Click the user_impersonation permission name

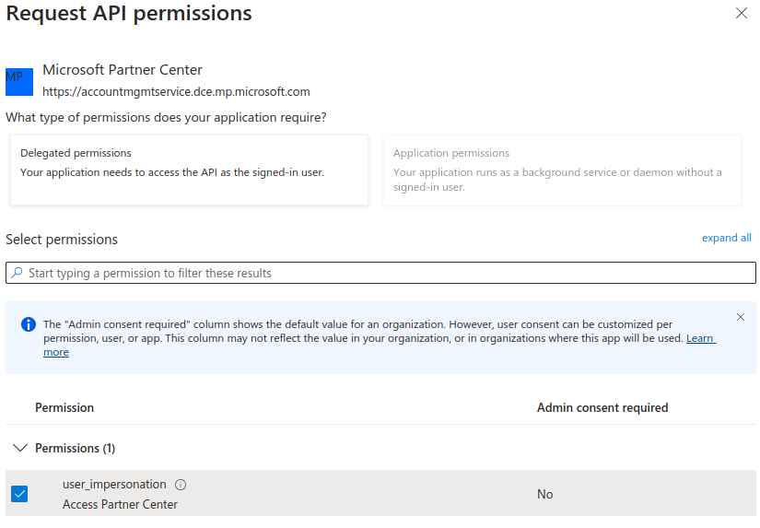coord(114,485)
